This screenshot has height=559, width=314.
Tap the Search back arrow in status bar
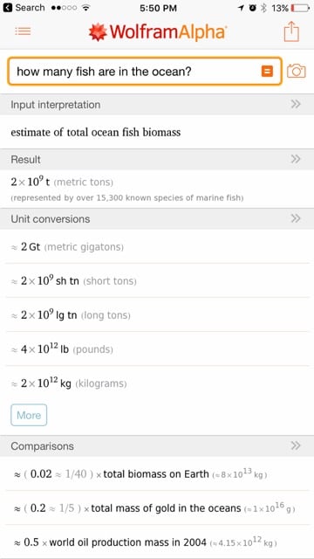[x=24, y=8]
